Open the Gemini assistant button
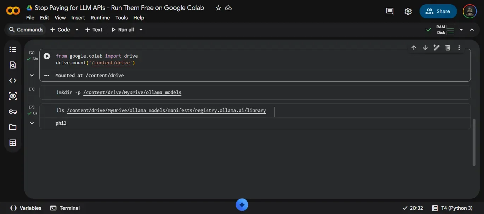Screen dimensions: 484x214 [x=242, y=204]
